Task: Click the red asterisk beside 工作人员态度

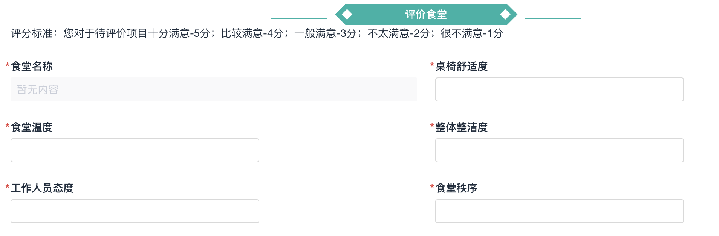Action: click(x=7, y=187)
